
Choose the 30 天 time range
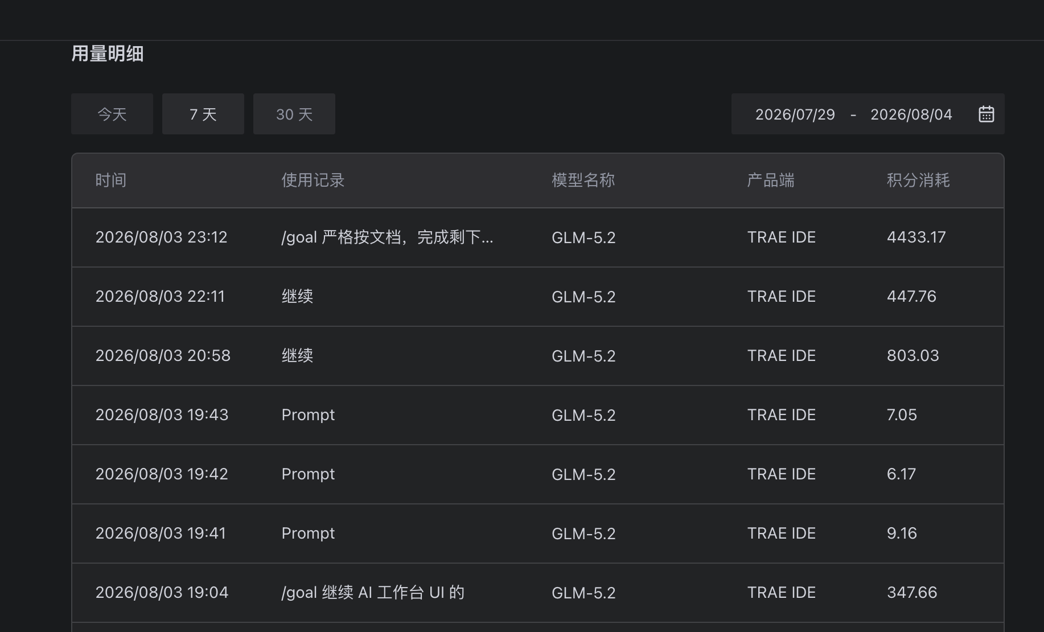(x=294, y=114)
